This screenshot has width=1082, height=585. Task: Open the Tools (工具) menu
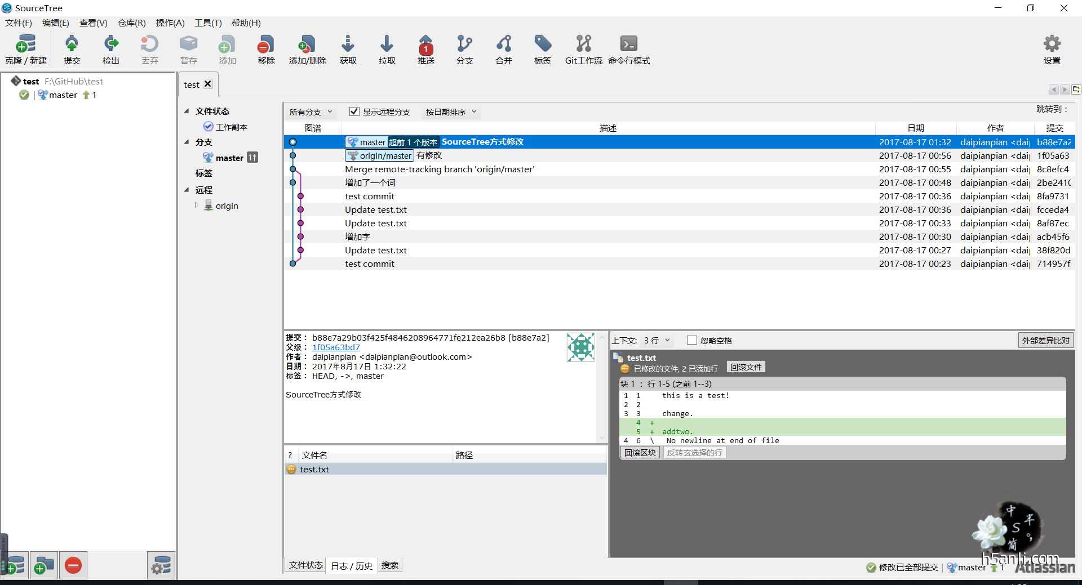click(208, 23)
